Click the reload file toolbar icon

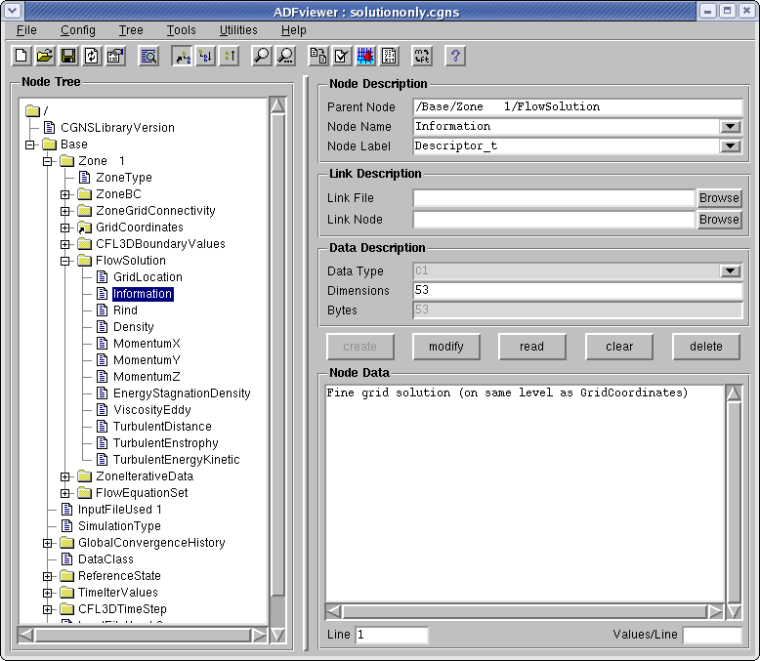click(x=92, y=57)
